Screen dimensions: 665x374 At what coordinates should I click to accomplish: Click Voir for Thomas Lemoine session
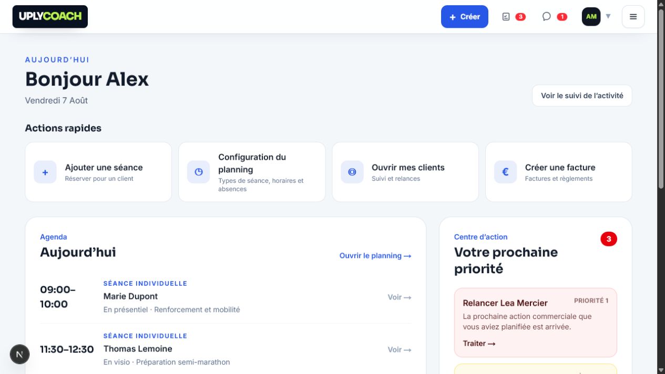pyautogui.click(x=400, y=350)
